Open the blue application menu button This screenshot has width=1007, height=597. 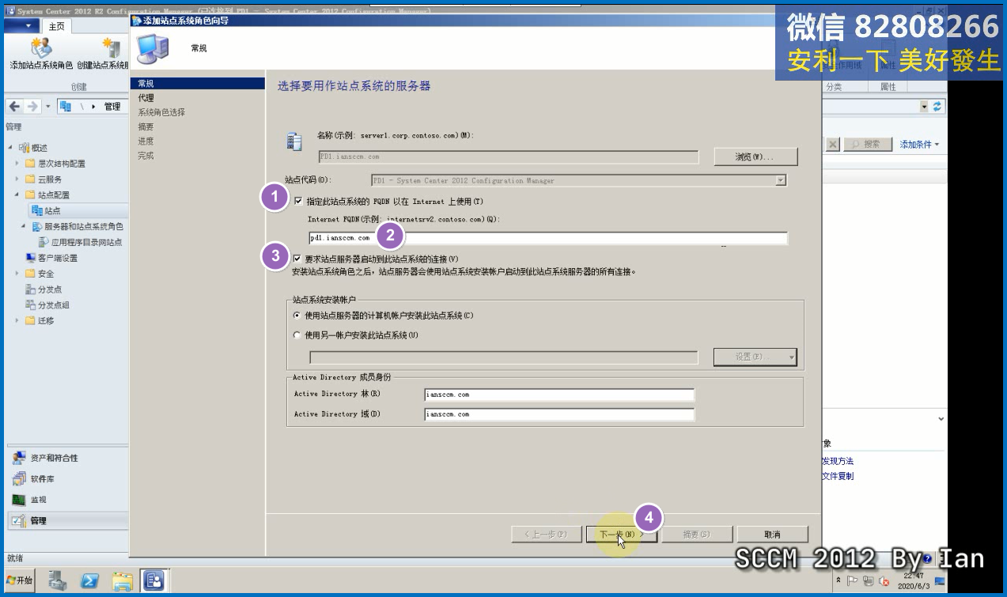click(22, 26)
